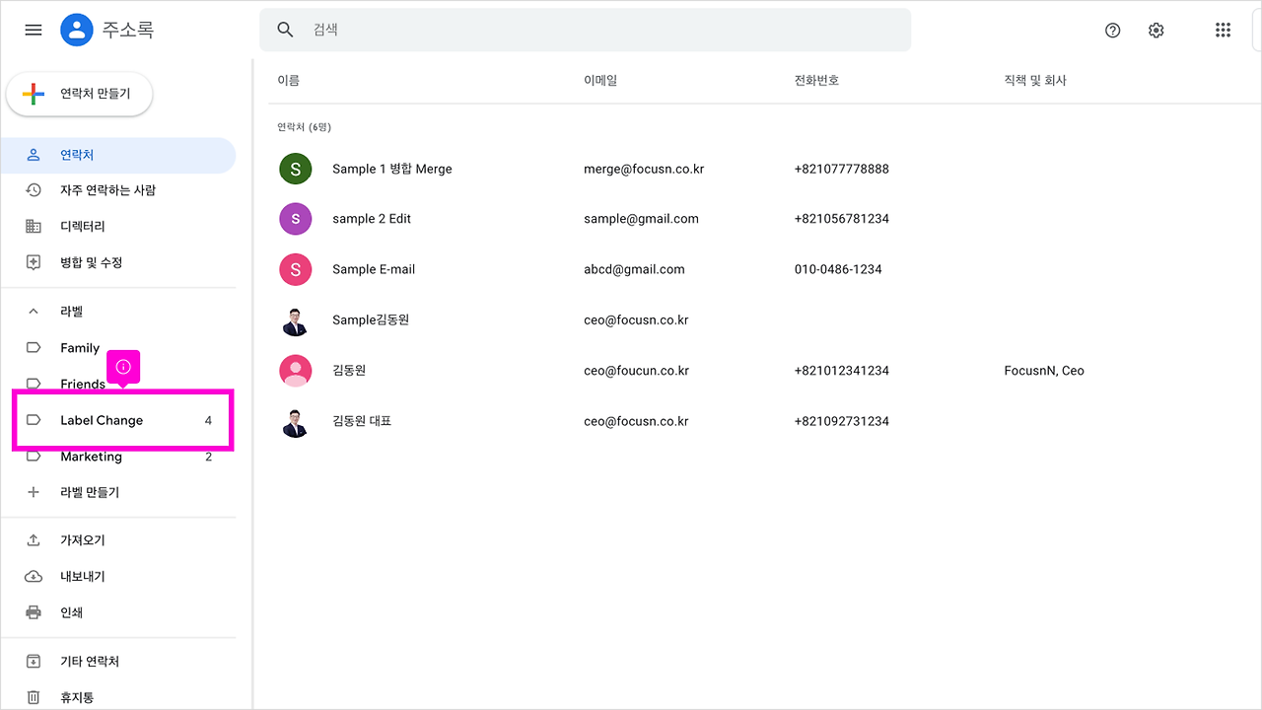Image resolution: width=1262 pixels, height=710 pixels.
Task: Open the settings gear
Action: [x=1156, y=30]
